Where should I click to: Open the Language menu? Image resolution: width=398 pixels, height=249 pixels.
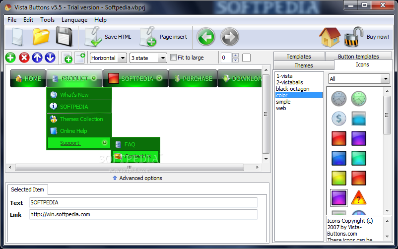tap(74, 19)
